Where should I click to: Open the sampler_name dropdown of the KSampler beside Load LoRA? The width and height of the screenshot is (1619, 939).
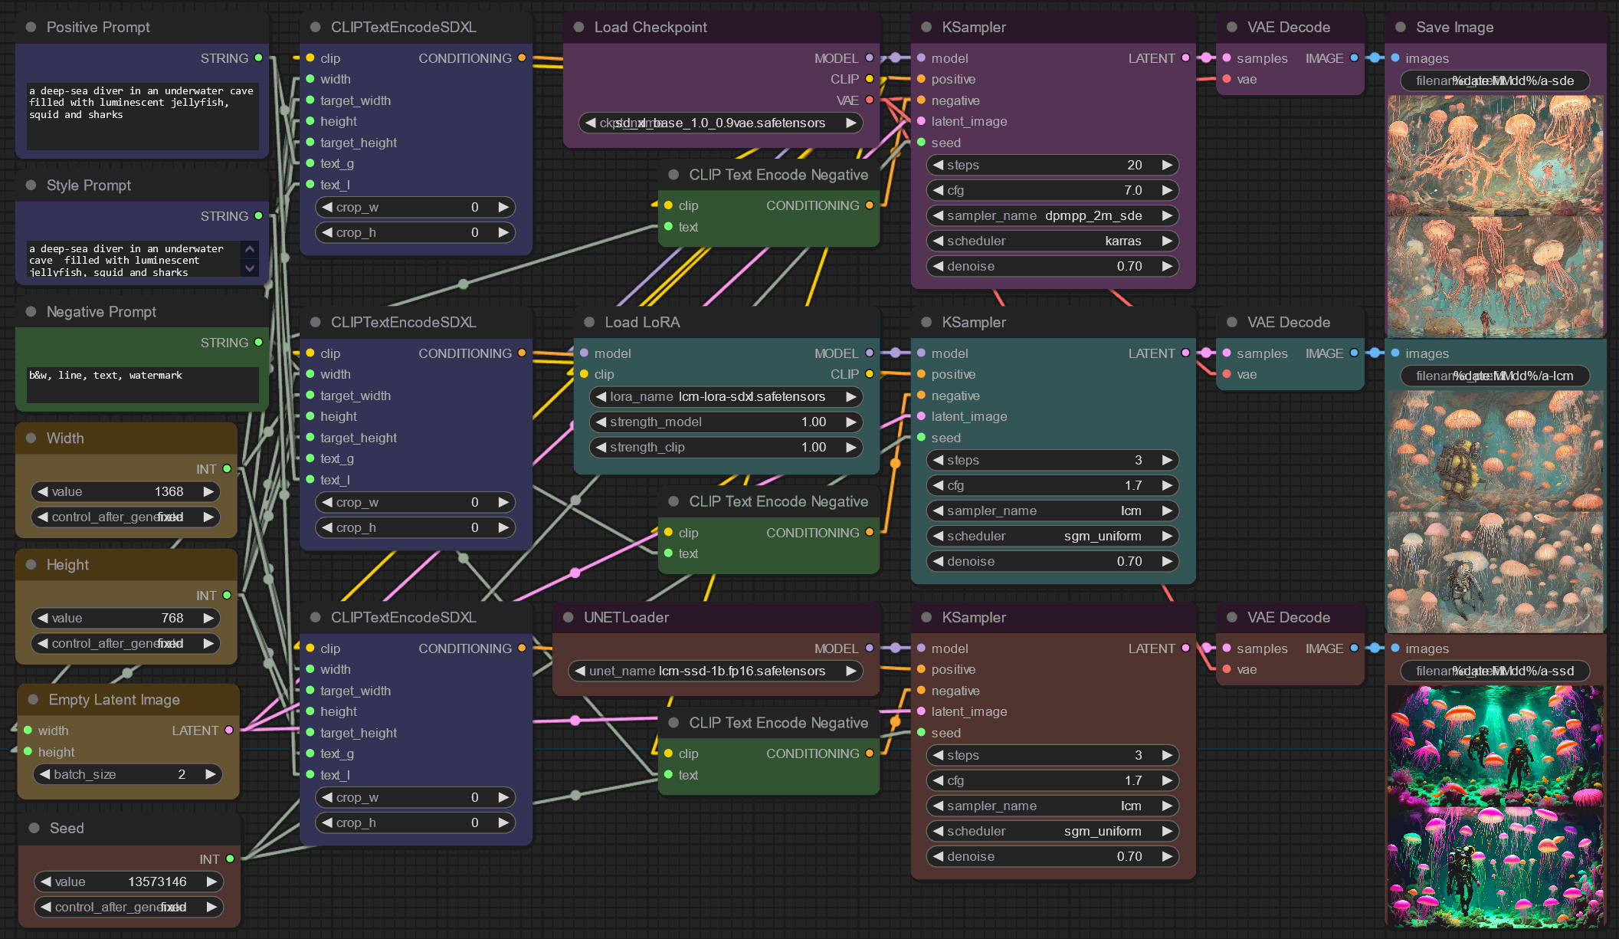1053,511
